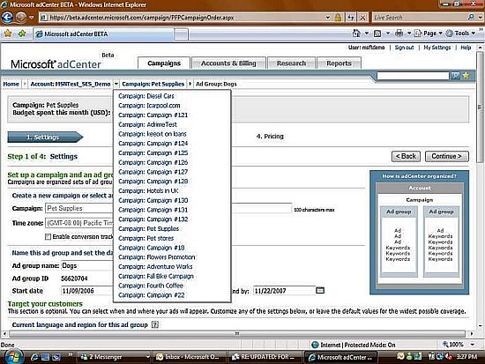Switch to Accounts & Billing tab
This screenshot has width=485, height=364.
[x=228, y=63]
